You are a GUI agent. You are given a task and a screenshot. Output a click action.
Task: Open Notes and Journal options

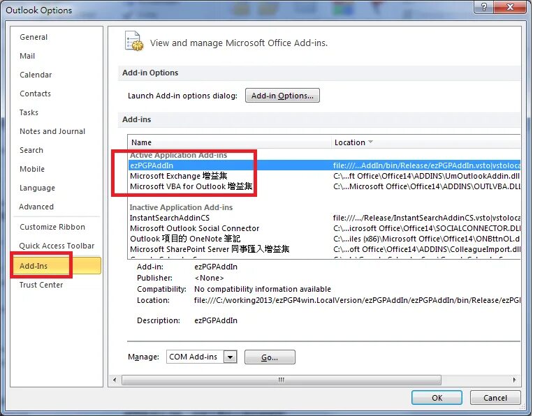[52, 131]
